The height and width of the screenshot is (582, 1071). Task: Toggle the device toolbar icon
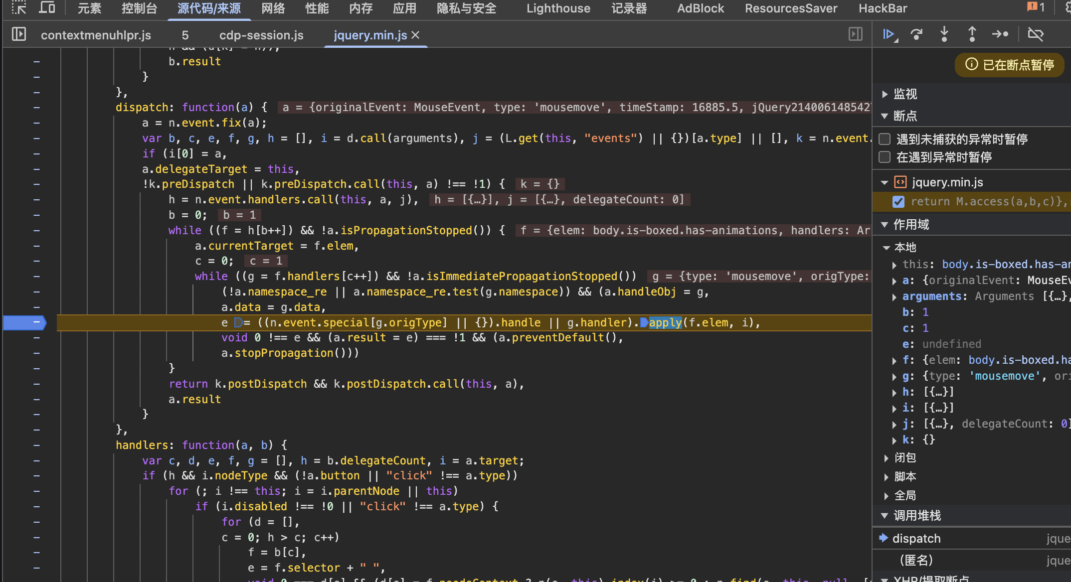pyautogui.click(x=47, y=8)
